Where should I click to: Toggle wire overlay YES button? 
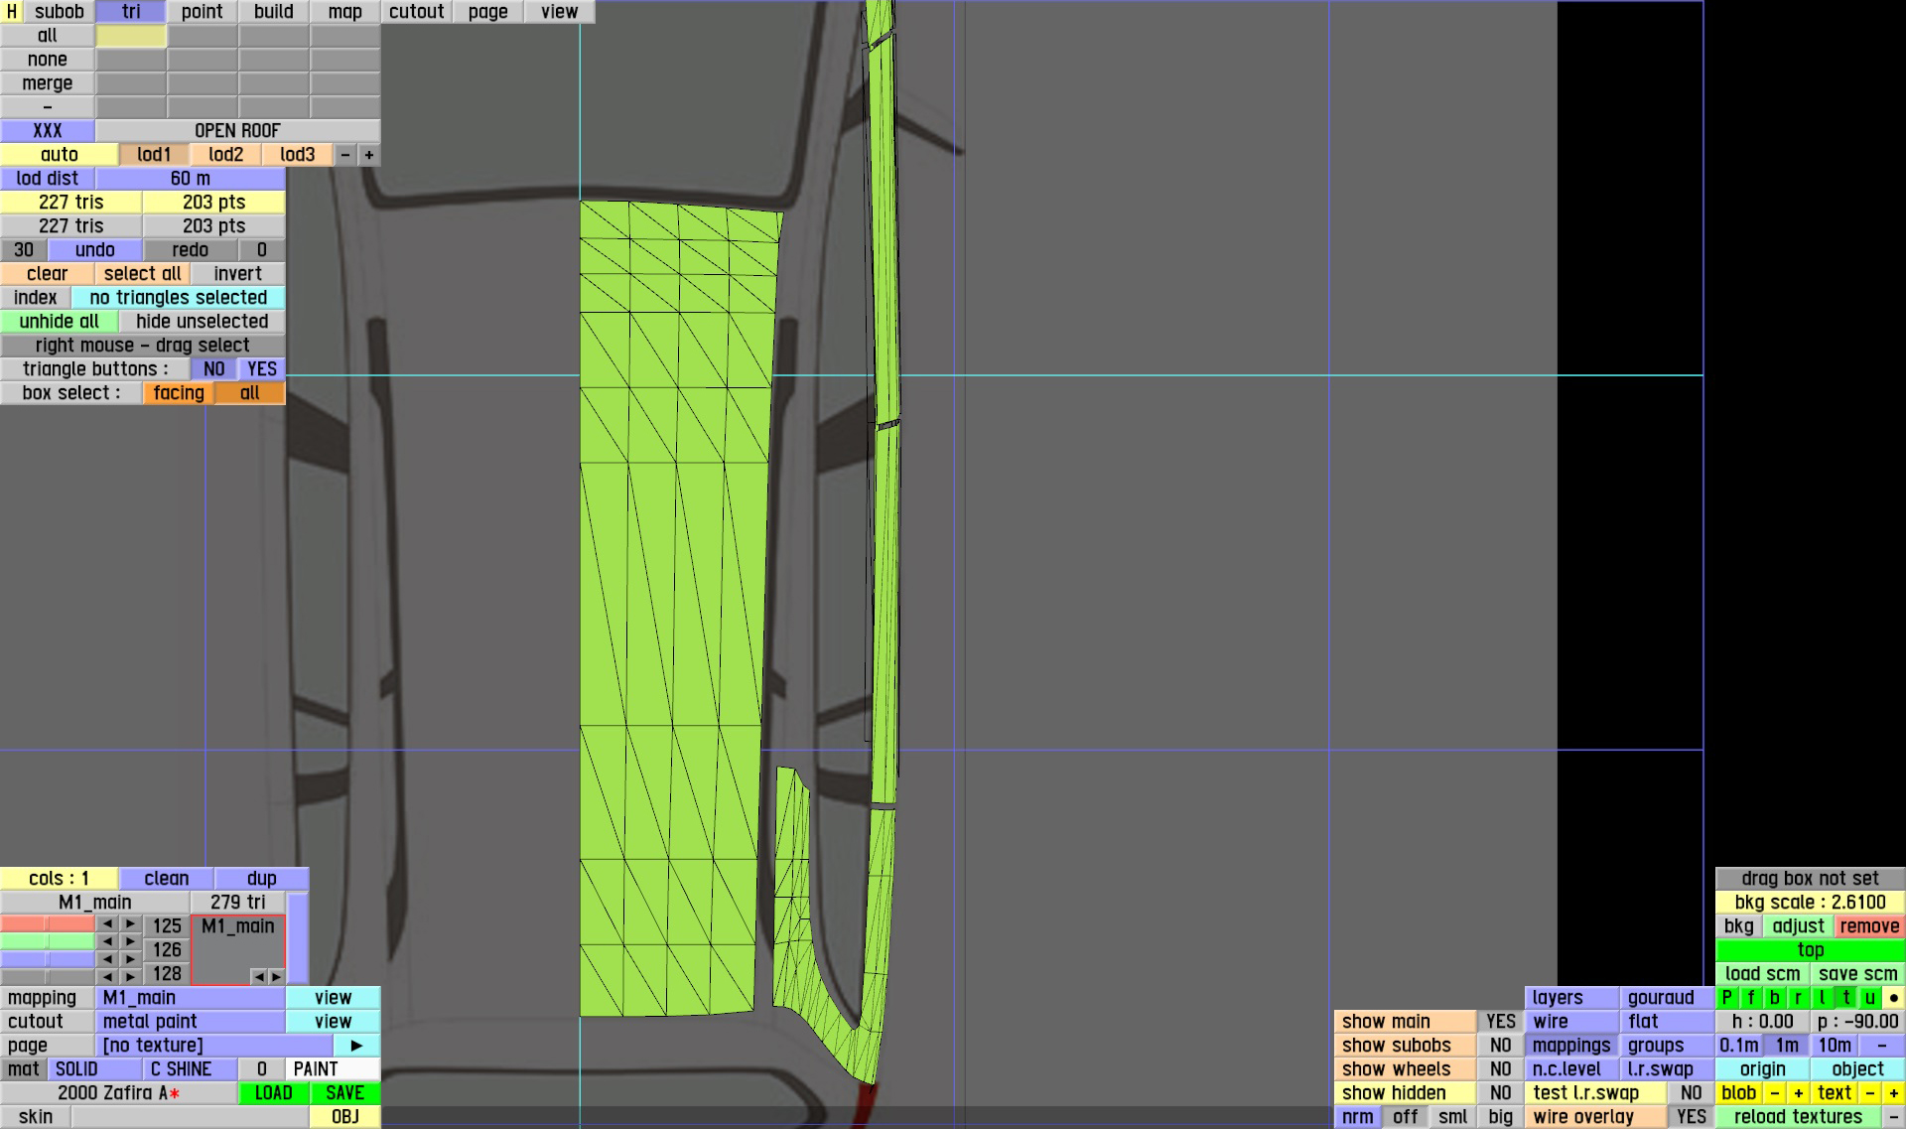(x=1691, y=1117)
